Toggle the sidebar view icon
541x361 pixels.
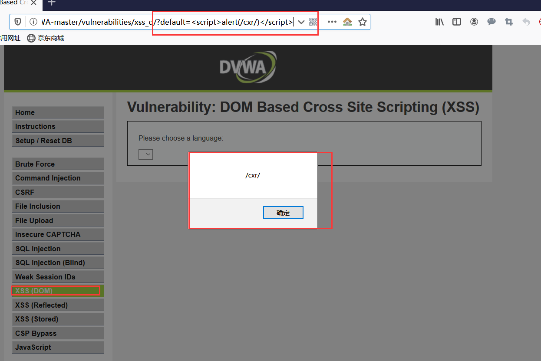click(457, 22)
